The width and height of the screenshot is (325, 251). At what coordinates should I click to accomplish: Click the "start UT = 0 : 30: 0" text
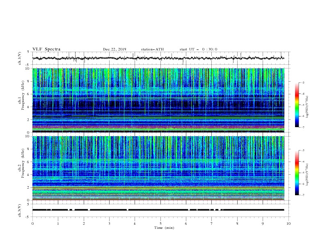(x=198, y=49)
